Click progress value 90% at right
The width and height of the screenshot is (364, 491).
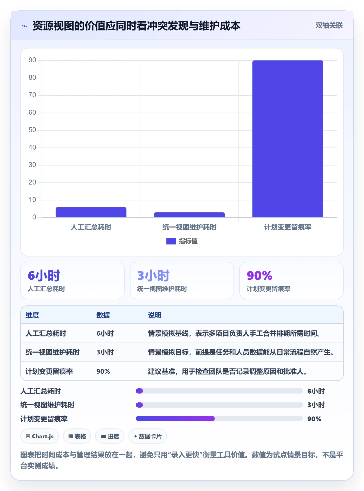pyautogui.click(x=314, y=419)
